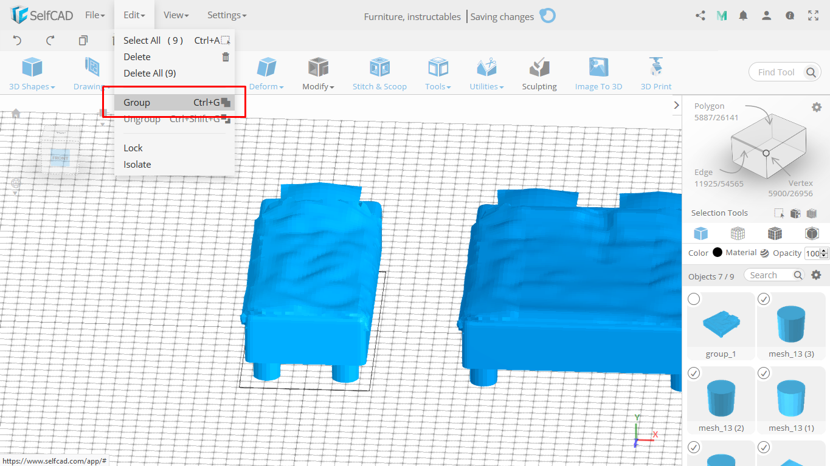Uncheck the mesh_13 (3) selection circle
The height and width of the screenshot is (466, 830).
(764, 299)
